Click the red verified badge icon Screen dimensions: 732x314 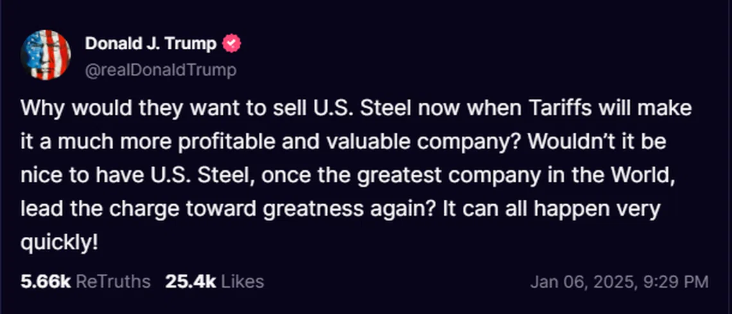(x=232, y=44)
